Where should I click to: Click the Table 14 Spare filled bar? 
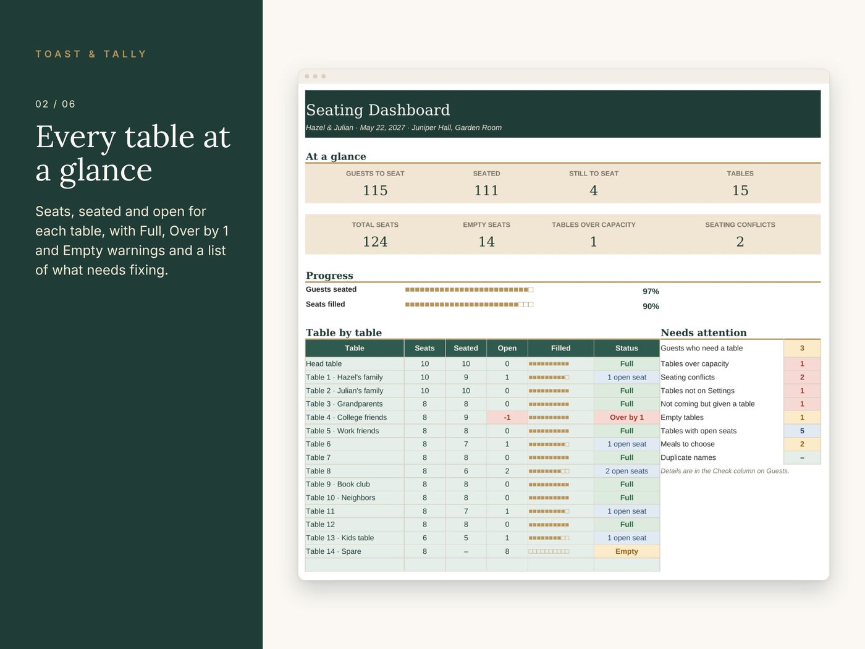click(549, 551)
